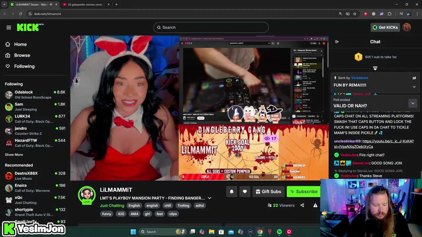422x237 pixels.
Task: Mute the LiLMAMMiT tab audio icon
Action: (51, 5)
